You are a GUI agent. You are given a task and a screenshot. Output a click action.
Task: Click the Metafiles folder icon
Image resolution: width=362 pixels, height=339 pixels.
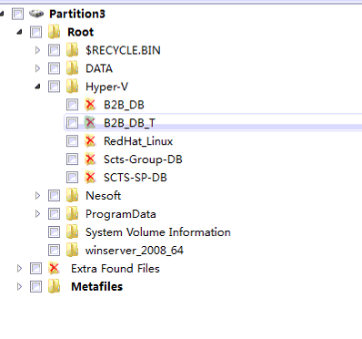pyautogui.click(x=55, y=286)
